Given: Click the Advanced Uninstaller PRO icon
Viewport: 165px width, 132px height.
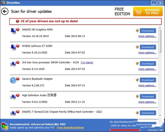Looking at the screenshot, I should 4,125.
